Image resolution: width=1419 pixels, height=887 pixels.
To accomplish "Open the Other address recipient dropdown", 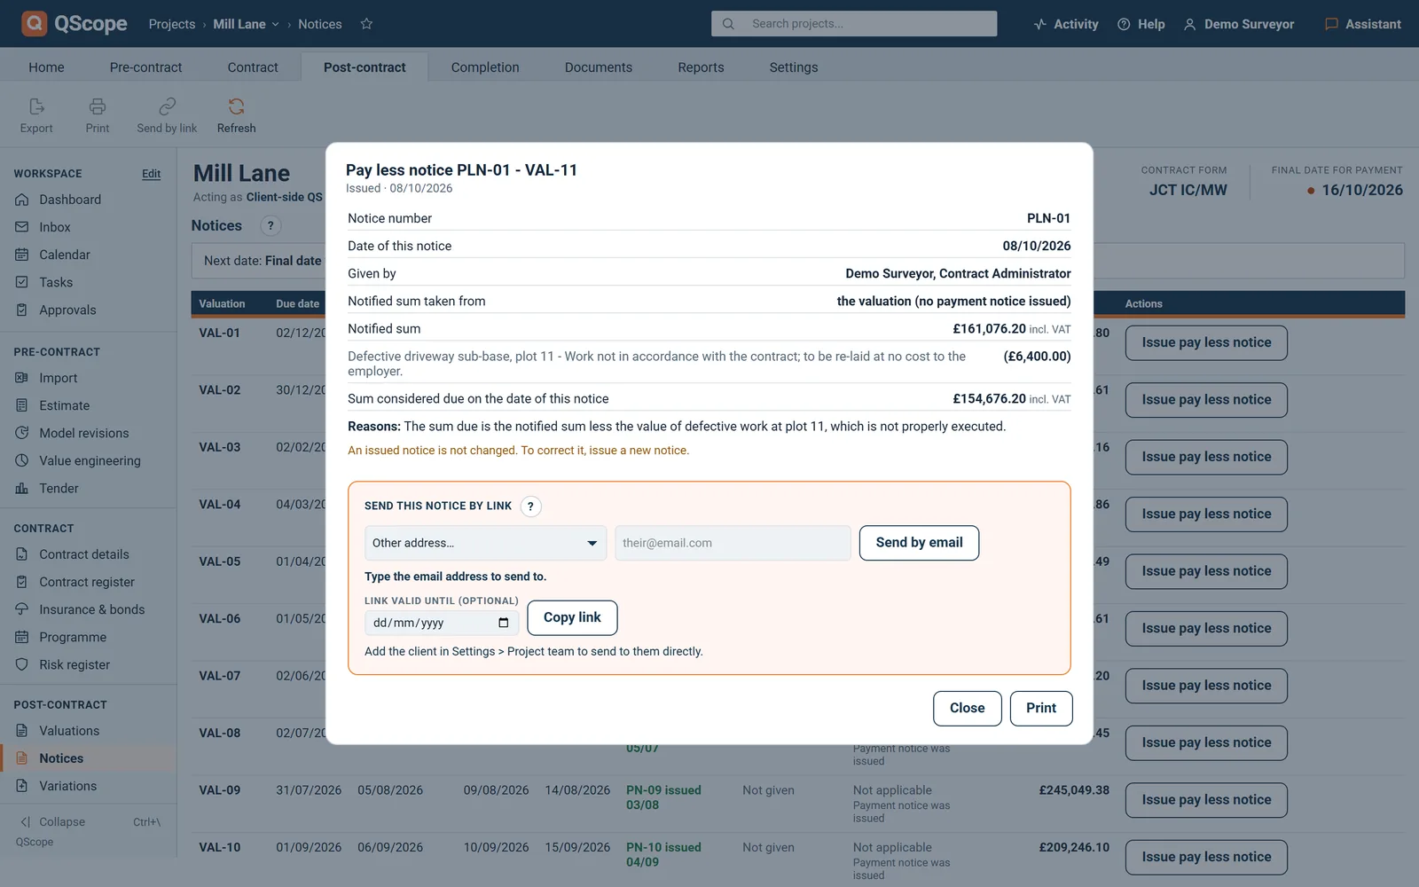I will coord(485,543).
